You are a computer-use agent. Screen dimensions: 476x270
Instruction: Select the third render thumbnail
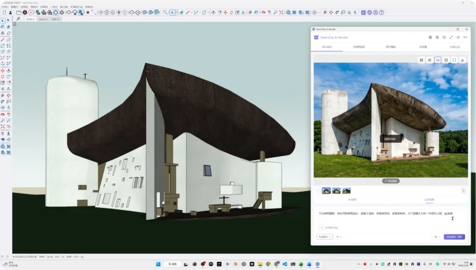[x=347, y=191]
